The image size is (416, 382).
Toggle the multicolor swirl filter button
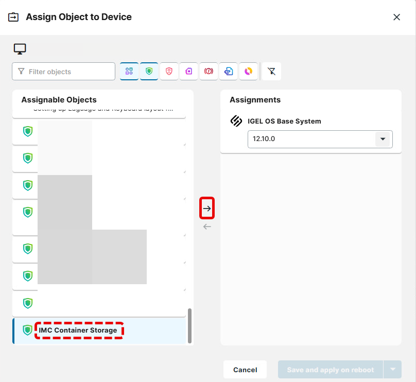pos(248,71)
